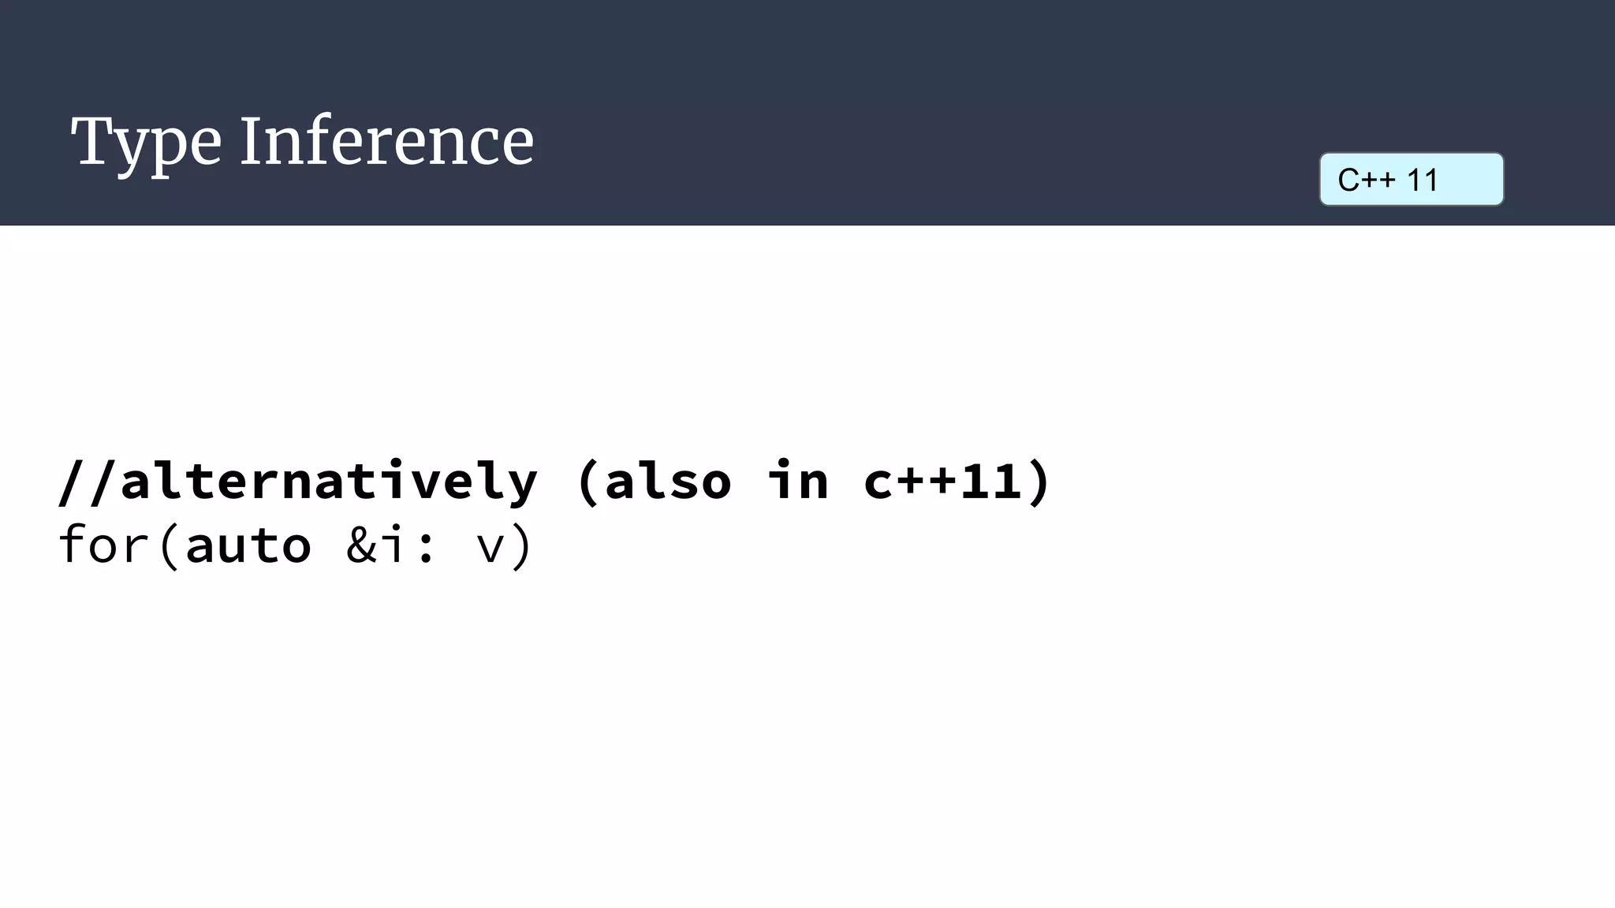Select the Type Inference slide title
The image size is (1615, 908).
[303, 143]
